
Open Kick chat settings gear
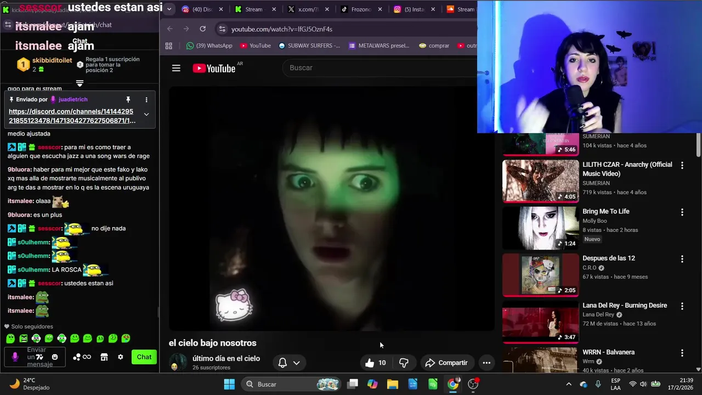[121, 357]
